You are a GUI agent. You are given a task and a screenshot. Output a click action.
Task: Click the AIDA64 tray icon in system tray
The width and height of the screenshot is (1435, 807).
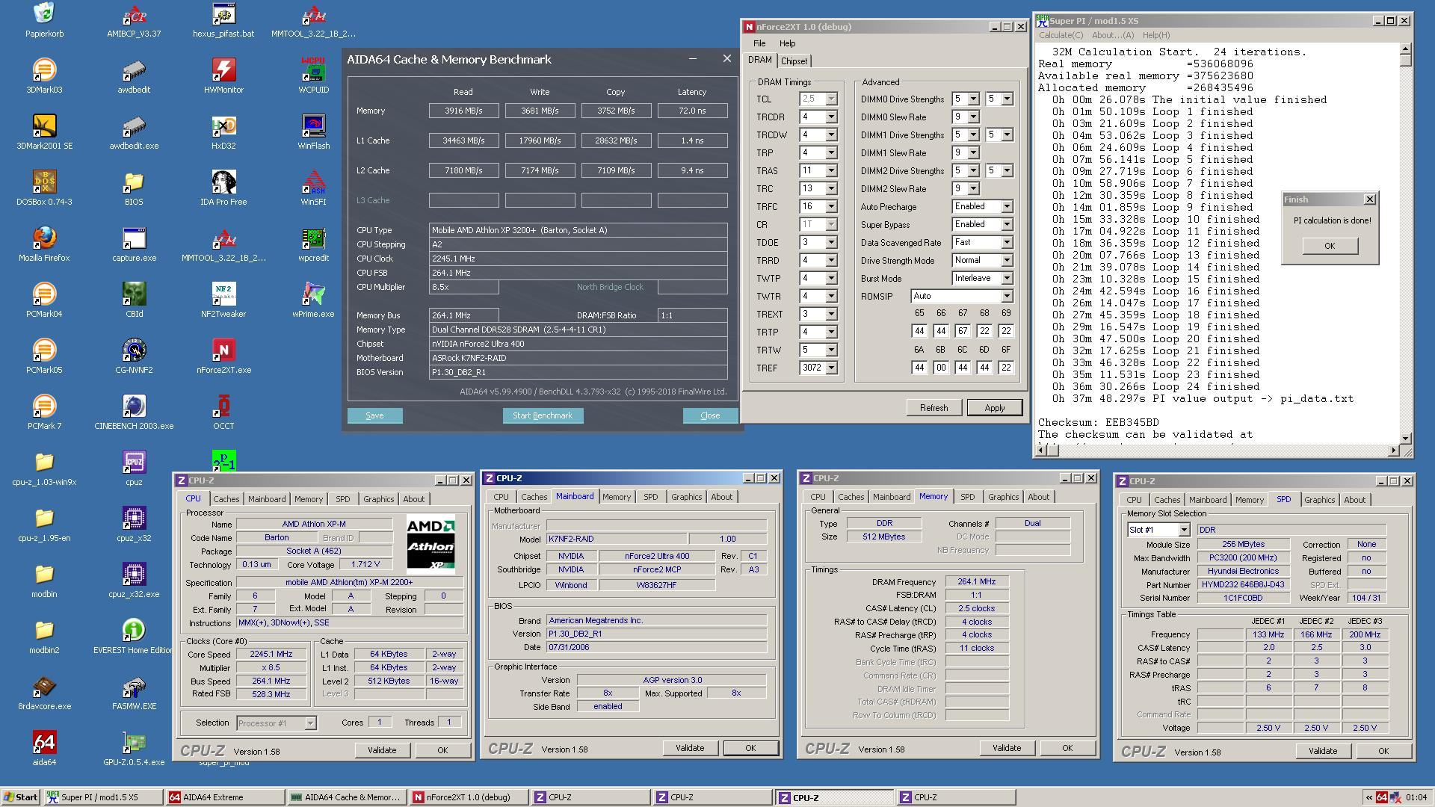click(x=1382, y=797)
